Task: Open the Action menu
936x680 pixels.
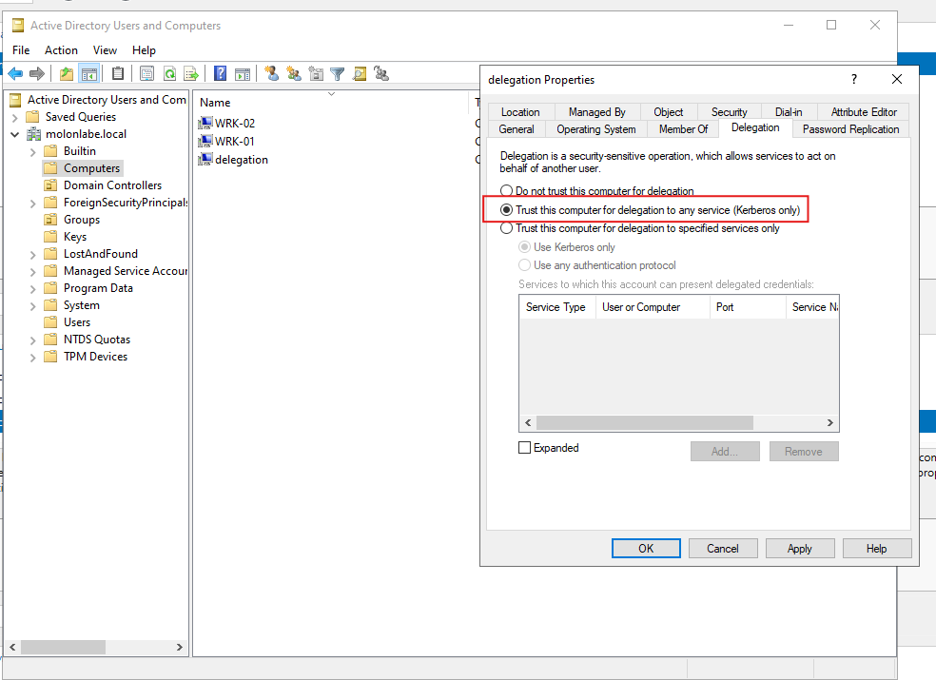Action: [61, 50]
